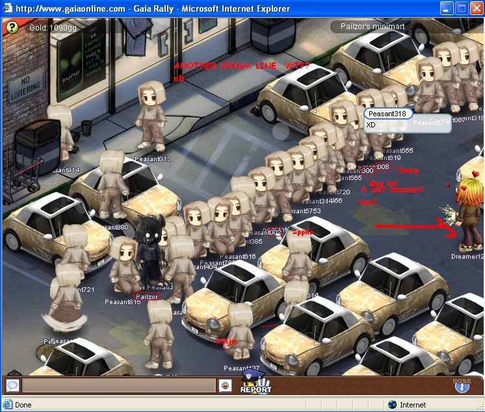Select the Peasant815 name label
The width and height of the screenshot is (485, 412).
(x=122, y=302)
